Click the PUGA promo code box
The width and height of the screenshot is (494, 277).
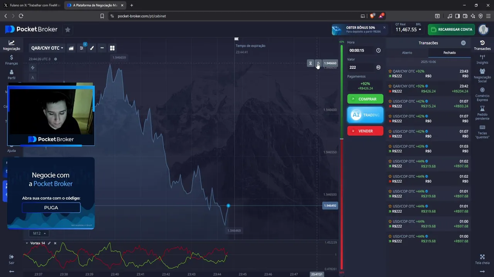(x=51, y=208)
